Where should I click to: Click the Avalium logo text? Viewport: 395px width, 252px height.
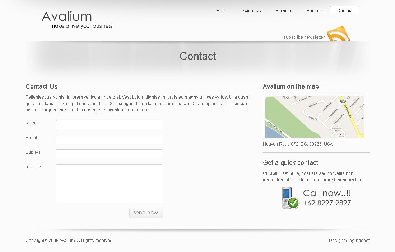pyautogui.click(x=67, y=16)
